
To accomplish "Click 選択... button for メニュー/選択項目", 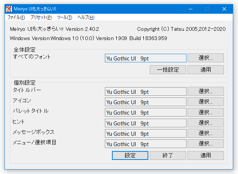I will (206, 144).
